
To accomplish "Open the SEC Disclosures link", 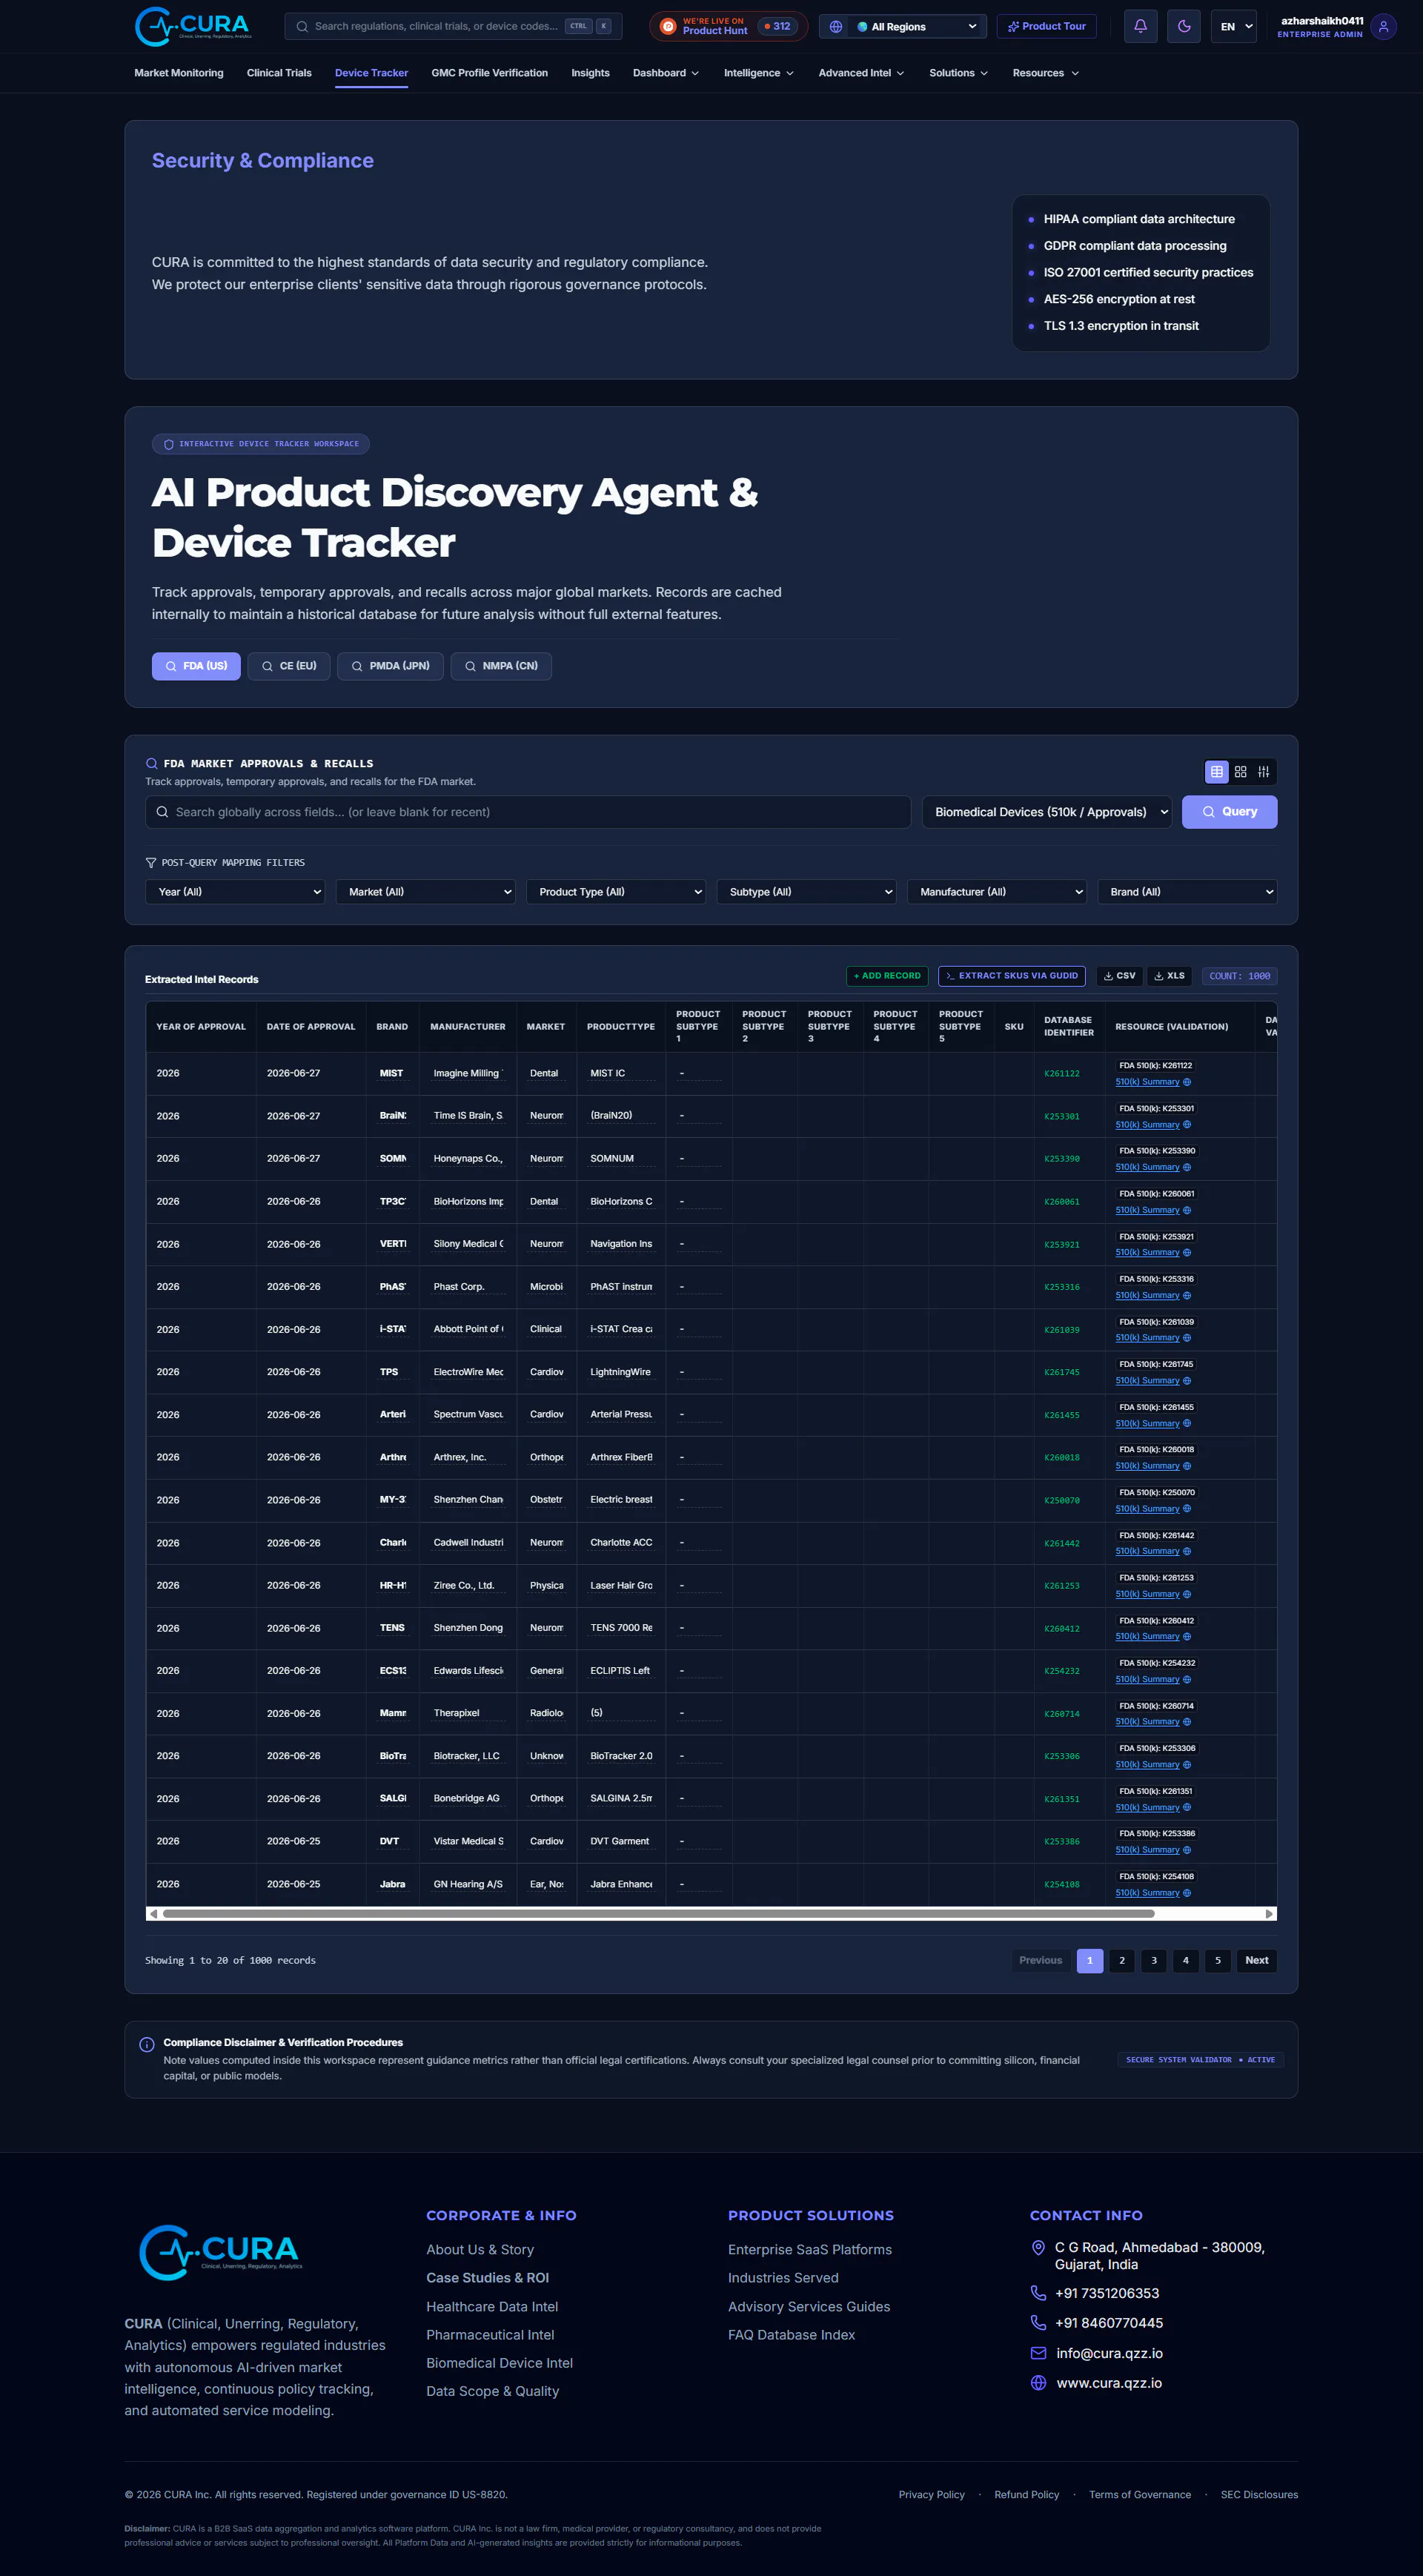I will pyautogui.click(x=1259, y=2494).
